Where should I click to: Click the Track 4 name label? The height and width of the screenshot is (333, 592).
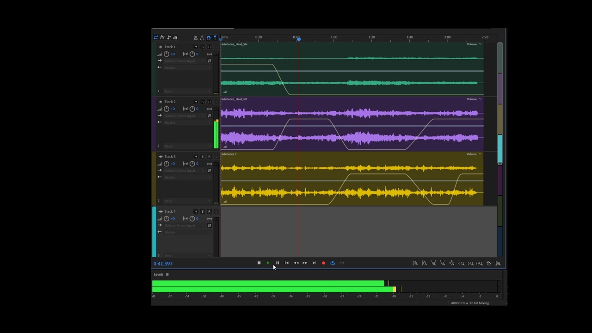point(170,211)
